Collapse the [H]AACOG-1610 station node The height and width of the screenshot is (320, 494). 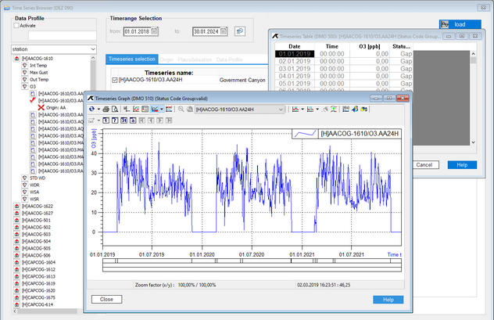click(x=16, y=59)
